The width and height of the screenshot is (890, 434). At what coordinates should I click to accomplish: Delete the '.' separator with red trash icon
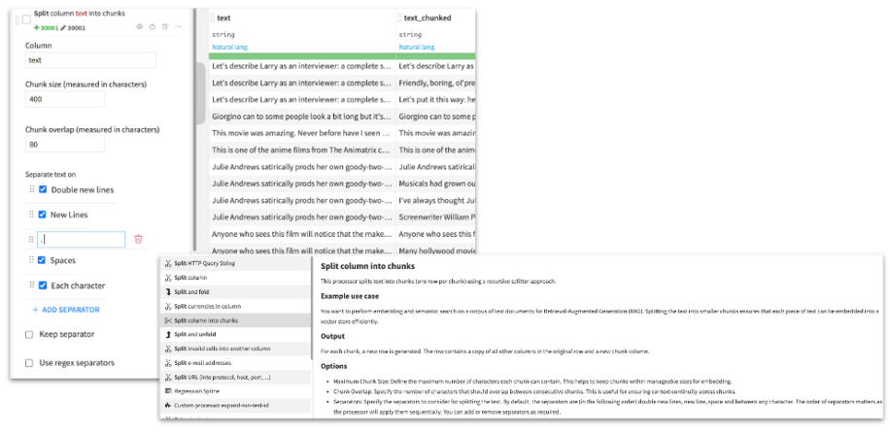(138, 239)
